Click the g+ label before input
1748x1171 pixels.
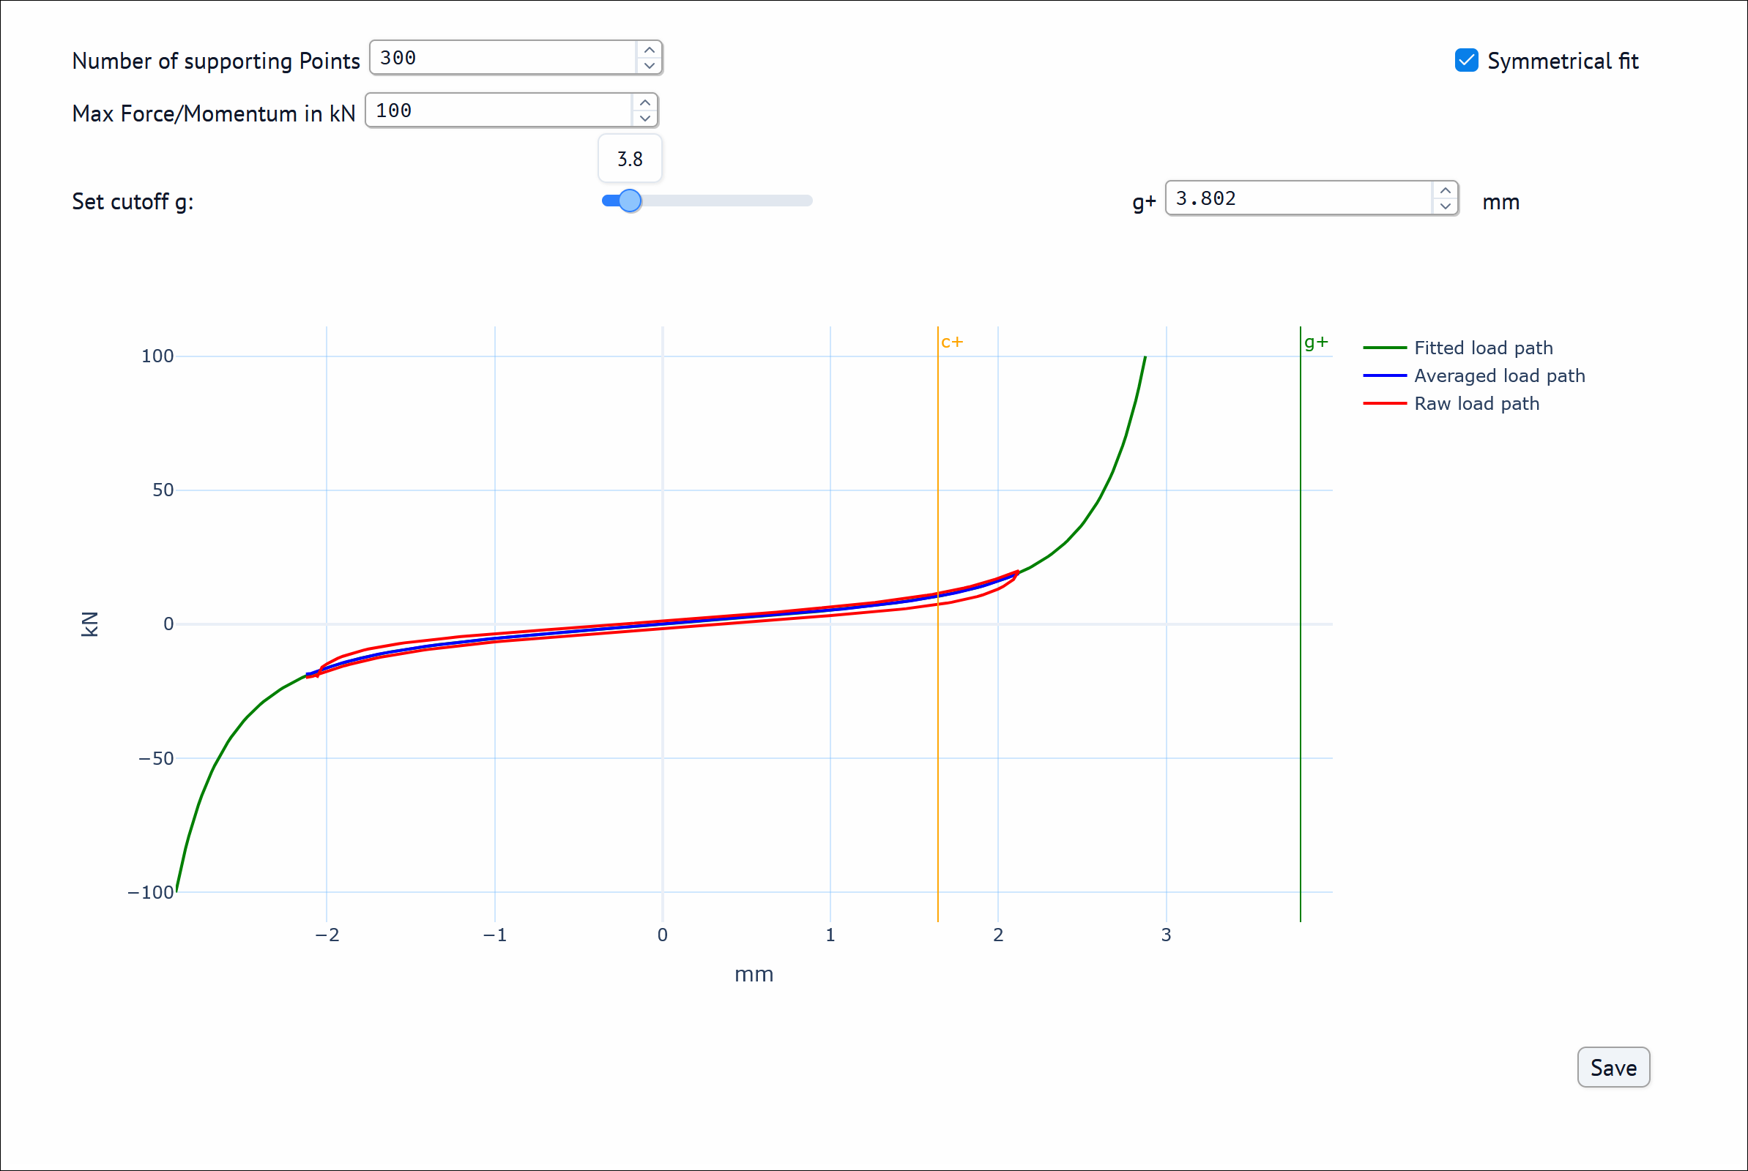(1144, 203)
